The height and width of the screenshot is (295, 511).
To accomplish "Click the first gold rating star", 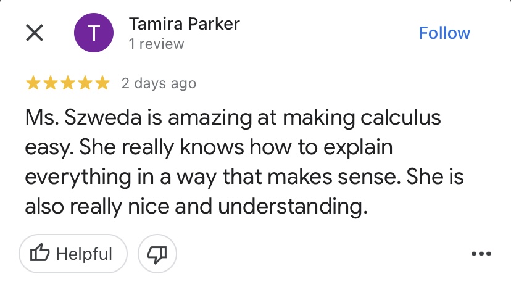I will point(33,83).
